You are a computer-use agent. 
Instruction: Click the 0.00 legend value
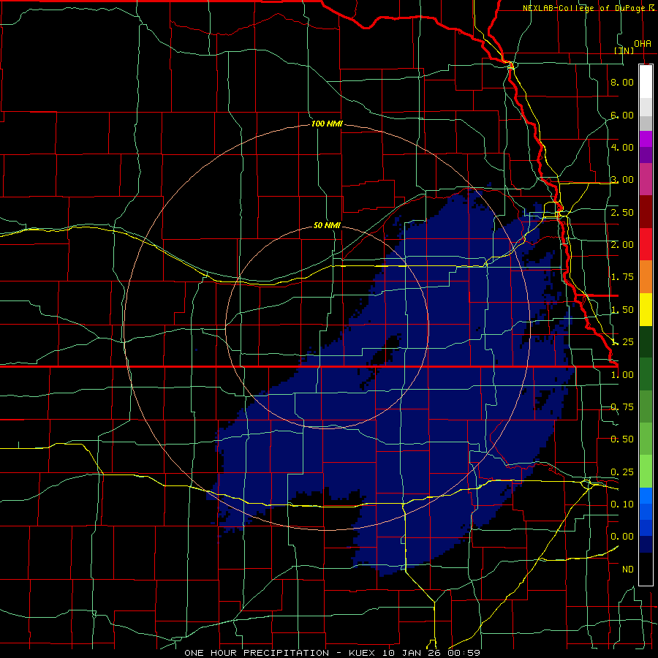tap(622, 537)
